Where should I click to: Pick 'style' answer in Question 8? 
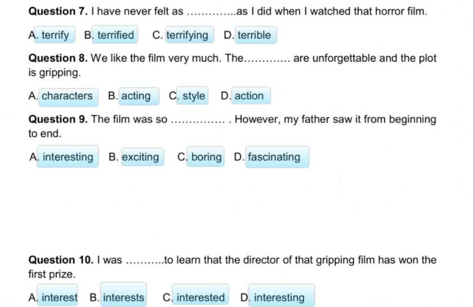[x=192, y=95]
